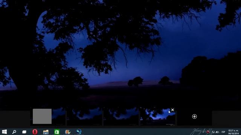The image size is (241, 135).
Task: Open the network tray icon
Action: [213, 132]
